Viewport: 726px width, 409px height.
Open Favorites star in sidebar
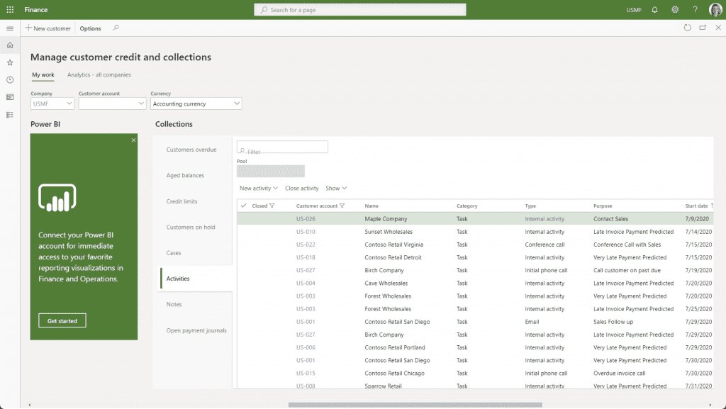pos(10,62)
